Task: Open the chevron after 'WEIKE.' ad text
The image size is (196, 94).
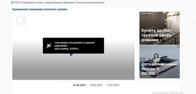Action: click(158, 74)
